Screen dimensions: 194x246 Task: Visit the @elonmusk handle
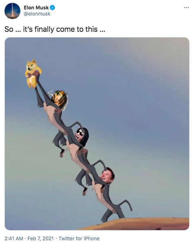tap(37, 14)
